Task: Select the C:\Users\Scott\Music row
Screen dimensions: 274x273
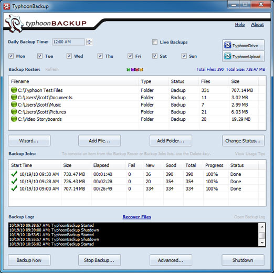Action: click(137, 104)
